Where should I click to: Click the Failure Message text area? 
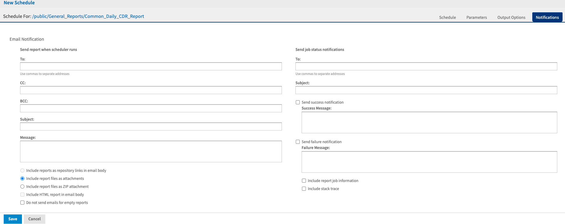pos(429,162)
